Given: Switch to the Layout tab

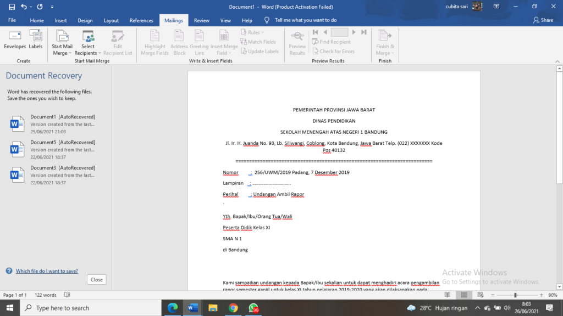Looking at the screenshot, I should coord(111,20).
